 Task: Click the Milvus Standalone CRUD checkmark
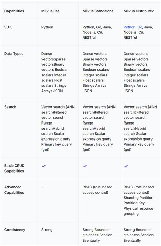click(85, 166)
